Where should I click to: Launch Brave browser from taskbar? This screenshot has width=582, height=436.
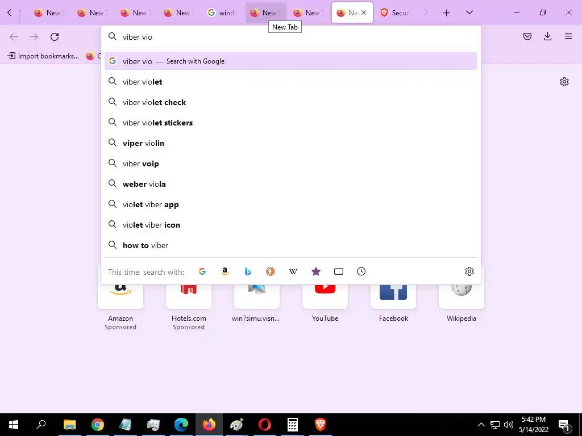(321, 425)
